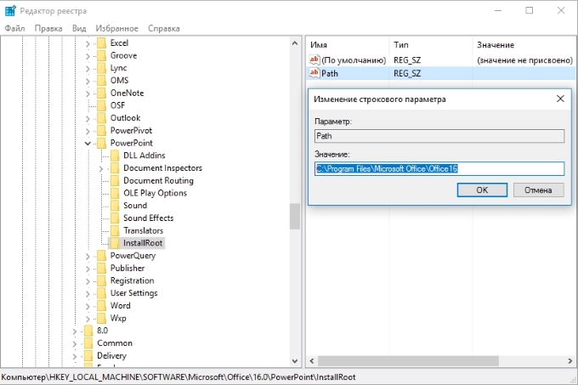This screenshot has height=385, width=578.
Task: Click the Publisher folder icon
Action: pyautogui.click(x=102, y=269)
